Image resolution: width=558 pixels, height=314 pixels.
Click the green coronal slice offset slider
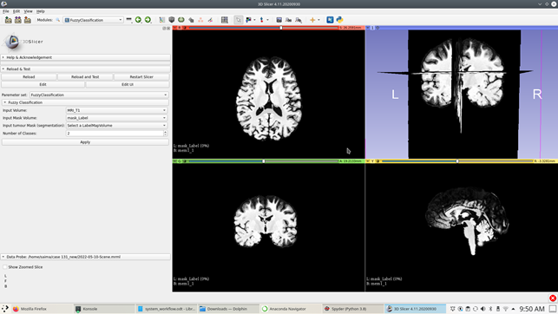[263, 161]
